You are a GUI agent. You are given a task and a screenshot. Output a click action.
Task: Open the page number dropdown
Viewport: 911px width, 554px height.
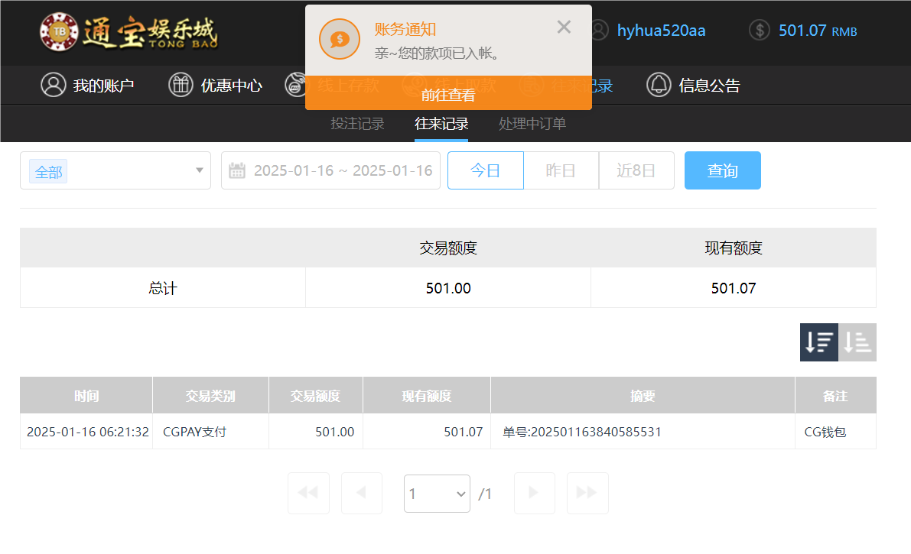(x=437, y=493)
